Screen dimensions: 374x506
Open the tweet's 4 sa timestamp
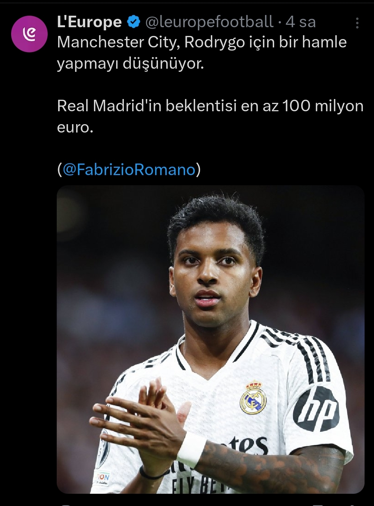pyautogui.click(x=301, y=22)
